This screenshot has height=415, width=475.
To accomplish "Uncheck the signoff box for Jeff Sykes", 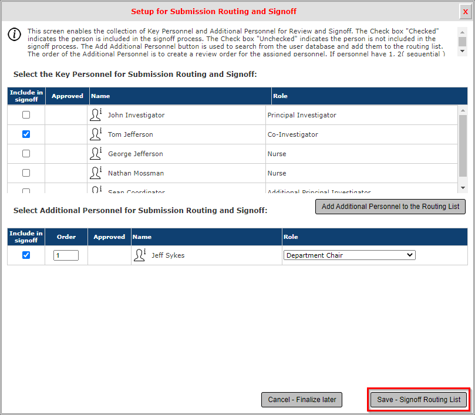I will coord(26,255).
